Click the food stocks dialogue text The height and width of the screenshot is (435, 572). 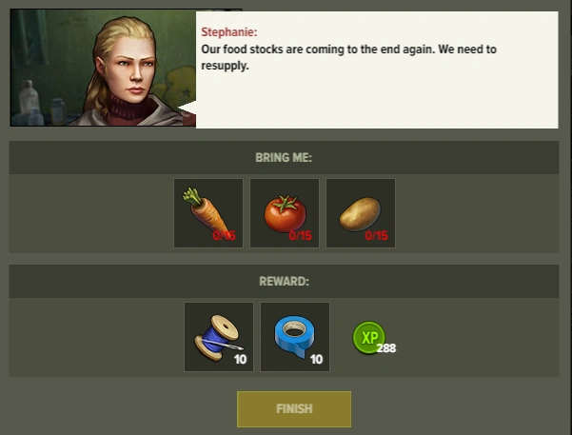pyautogui.click(x=348, y=57)
